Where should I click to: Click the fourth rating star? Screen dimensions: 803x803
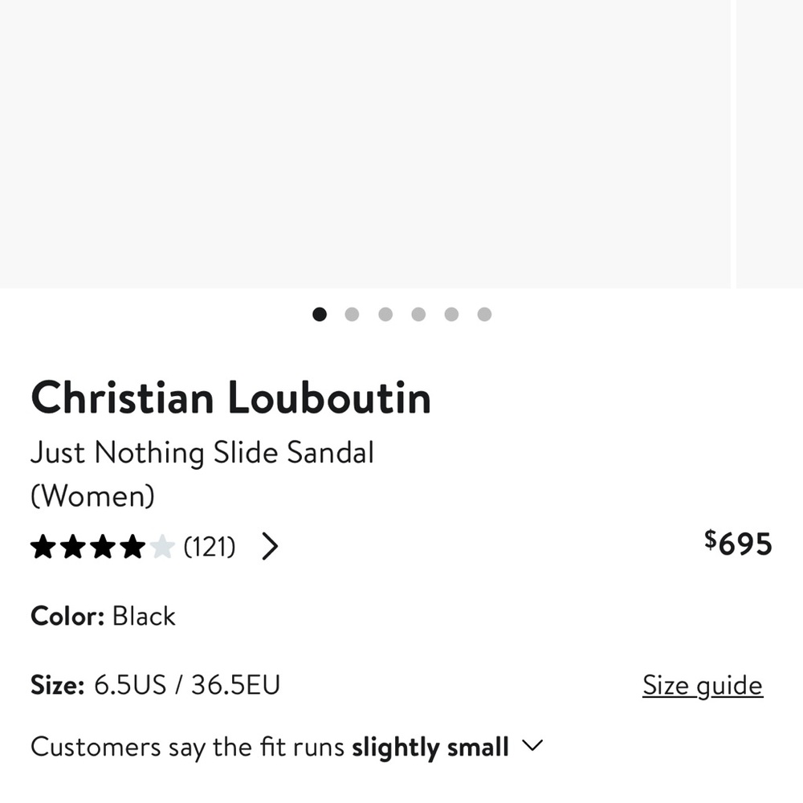tap(133, 546)
